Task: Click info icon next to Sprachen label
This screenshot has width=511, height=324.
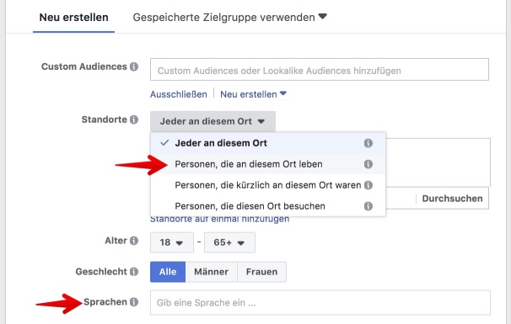Action: point(134,302)
